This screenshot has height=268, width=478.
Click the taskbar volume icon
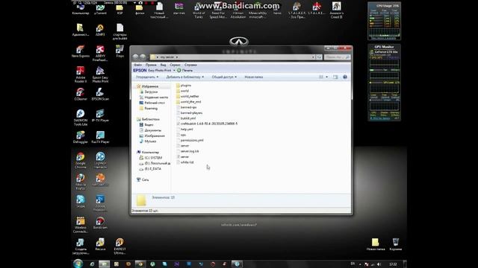[379, 264]
